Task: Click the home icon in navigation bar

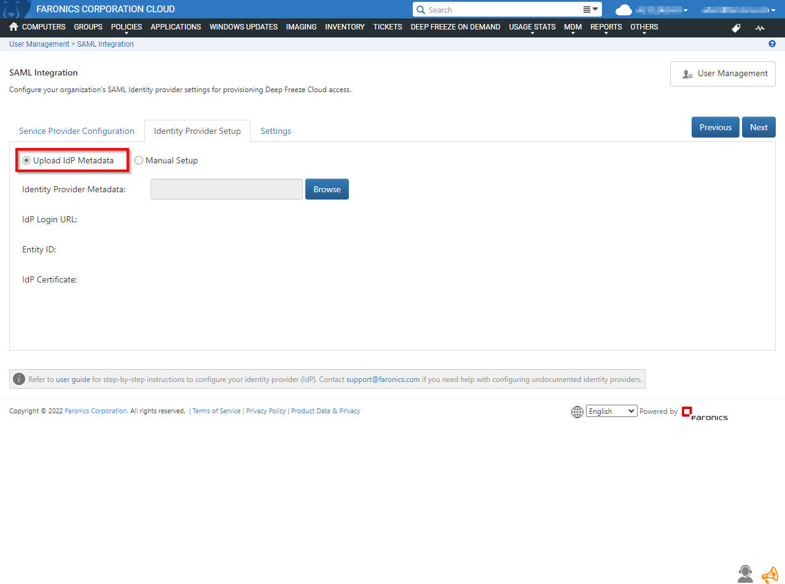Action: 14,27
